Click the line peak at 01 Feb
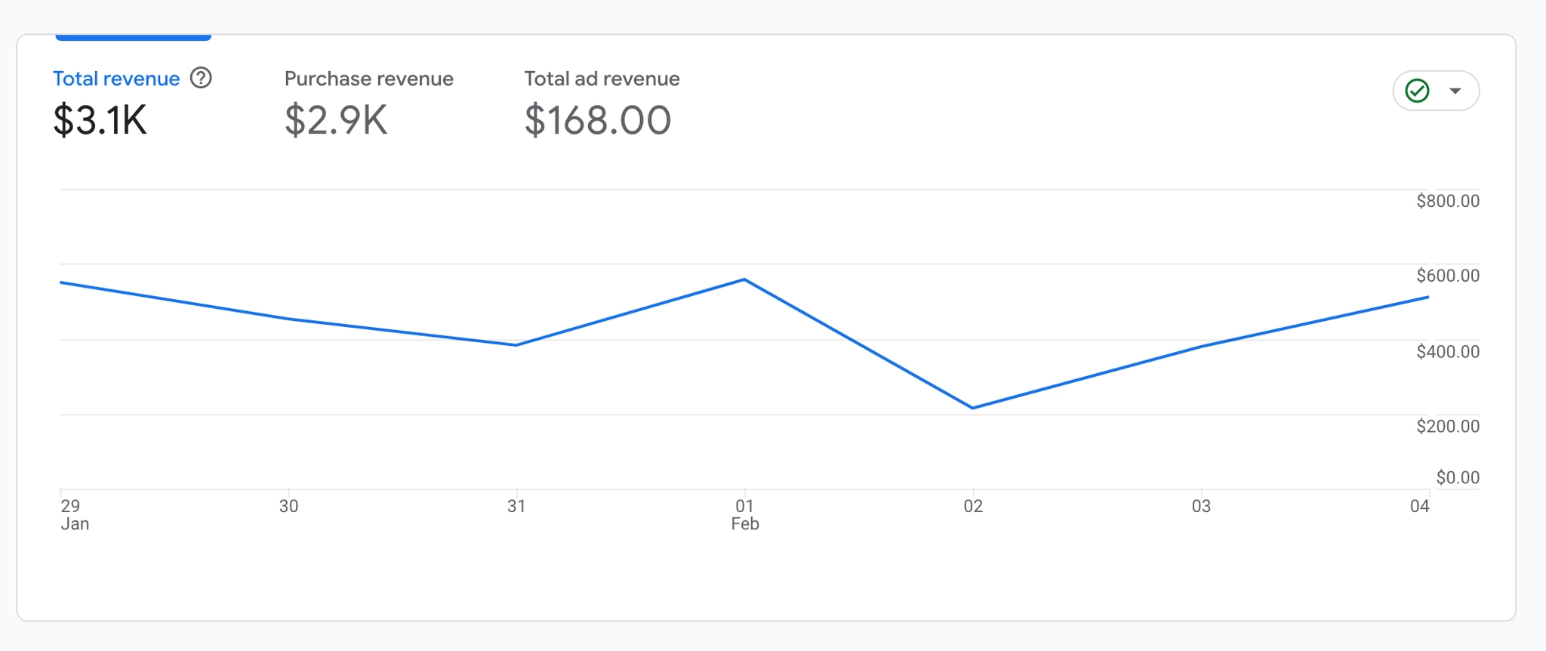Viewport: 1546px width, 651px height. pyautogui.click(x=744, y=279)
